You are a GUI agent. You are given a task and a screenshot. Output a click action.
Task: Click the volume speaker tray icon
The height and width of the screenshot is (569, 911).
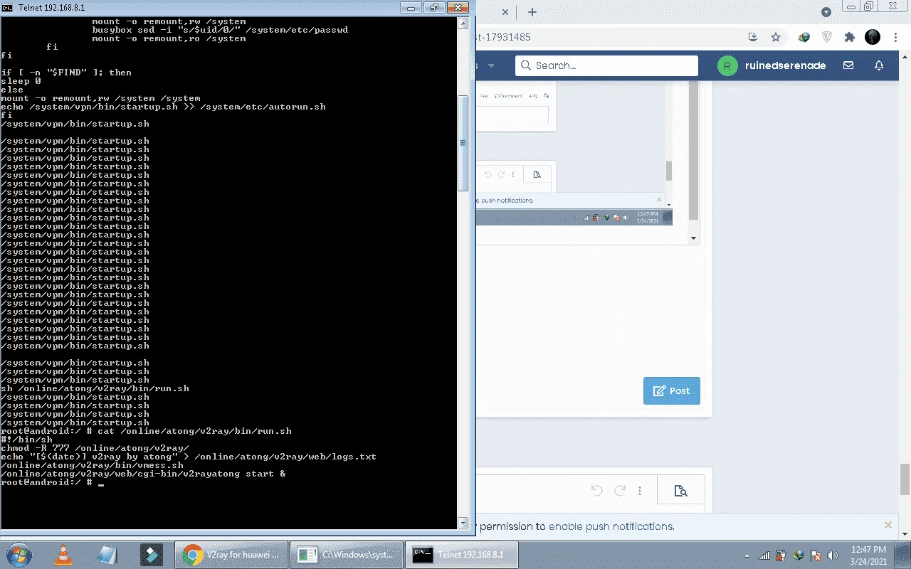(833, 555)
